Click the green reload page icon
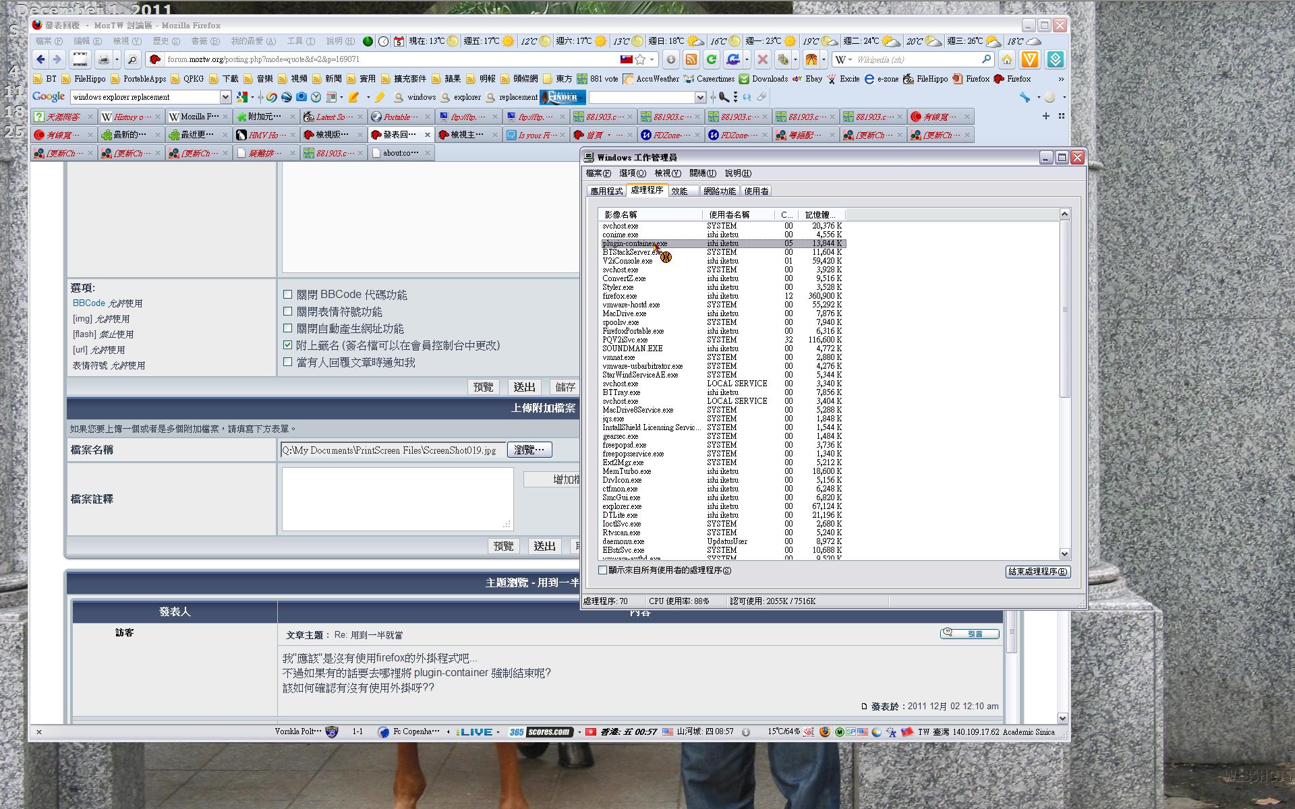1295x809 pixels. (x=711, y=60)
